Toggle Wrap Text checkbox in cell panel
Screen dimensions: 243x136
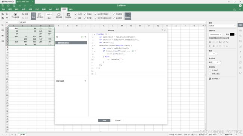[x=210, y=70]
